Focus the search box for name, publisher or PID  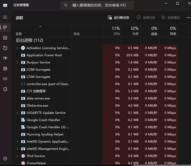[97, 5]
